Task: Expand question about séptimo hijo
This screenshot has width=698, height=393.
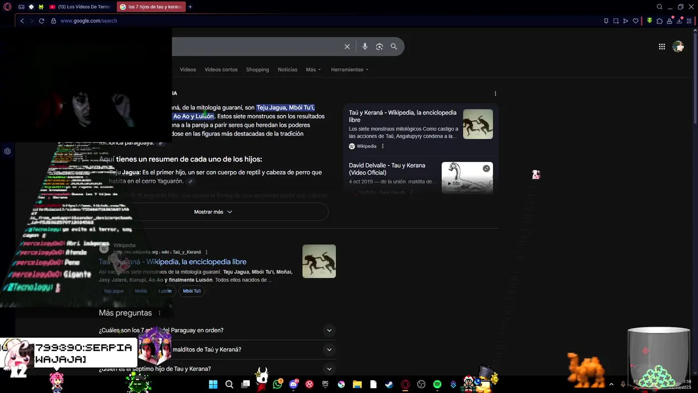Action: point(216,369)
